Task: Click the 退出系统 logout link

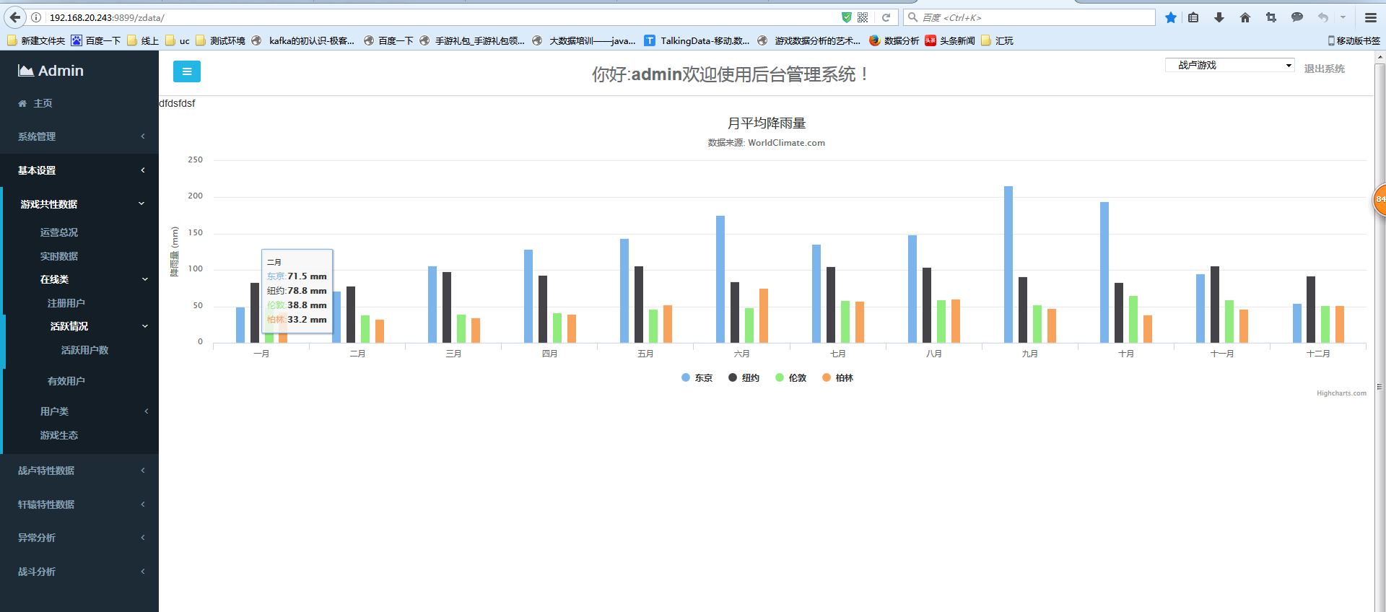Action: (x=1325, y=69)
